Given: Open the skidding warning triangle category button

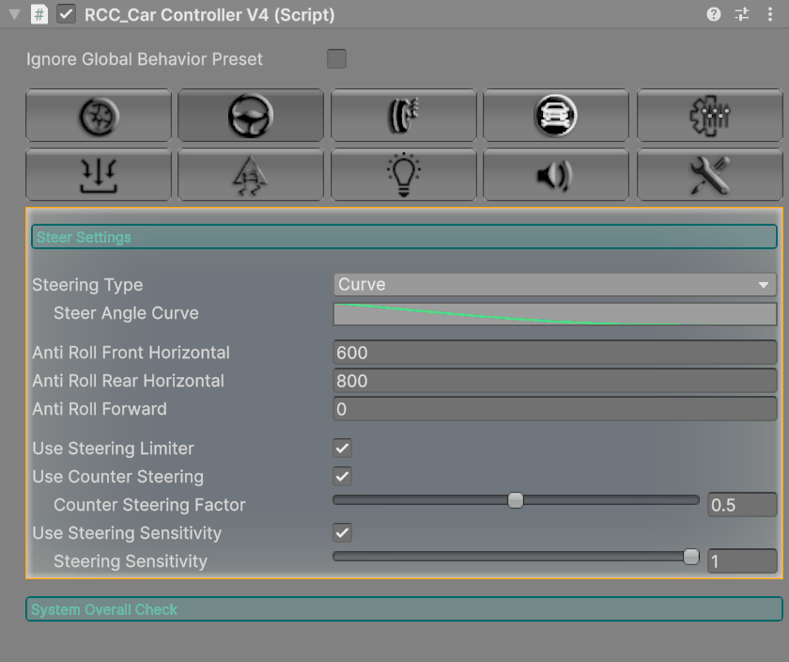Looking at the screenshot, I should click(x=251, y=175).
